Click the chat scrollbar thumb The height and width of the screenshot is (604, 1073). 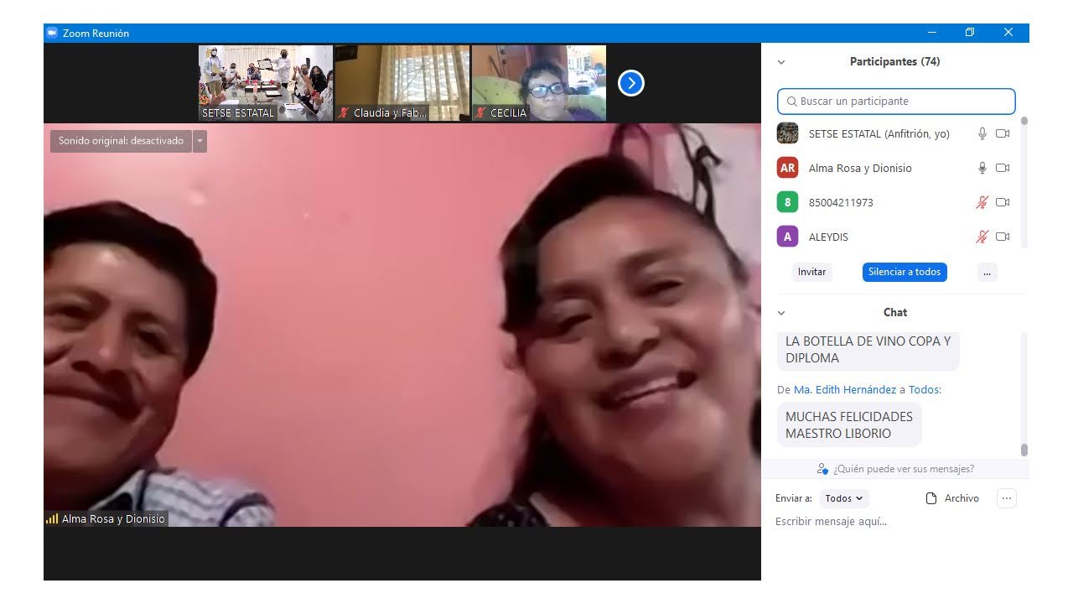1024,450
